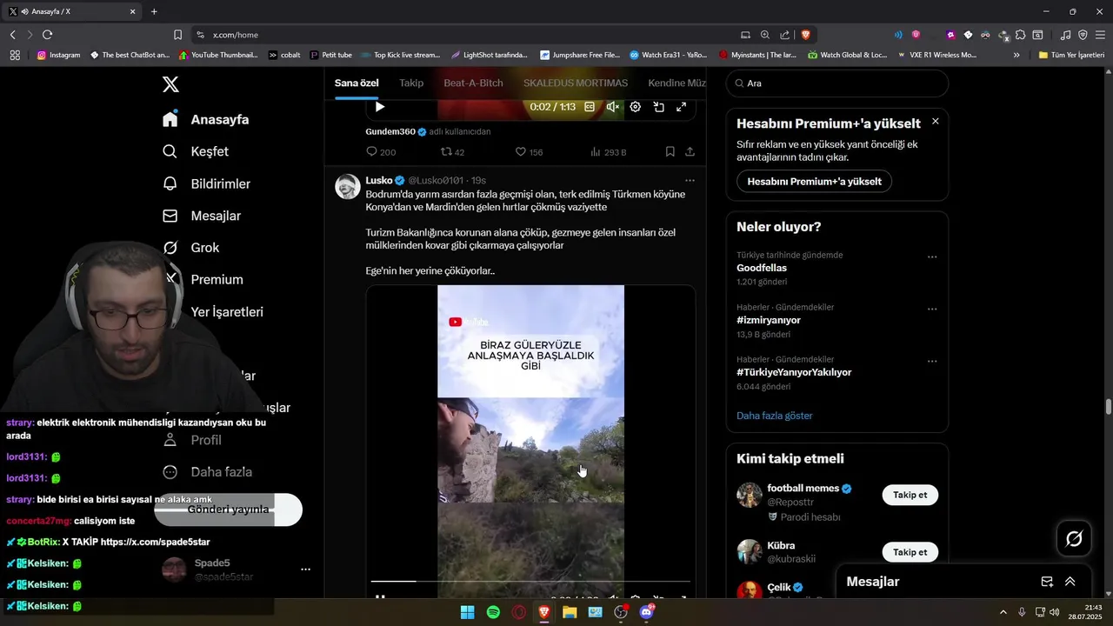Open Brave Shields icon
Image resolution: width=1113 pixels, height=626 pixels.
806,35
